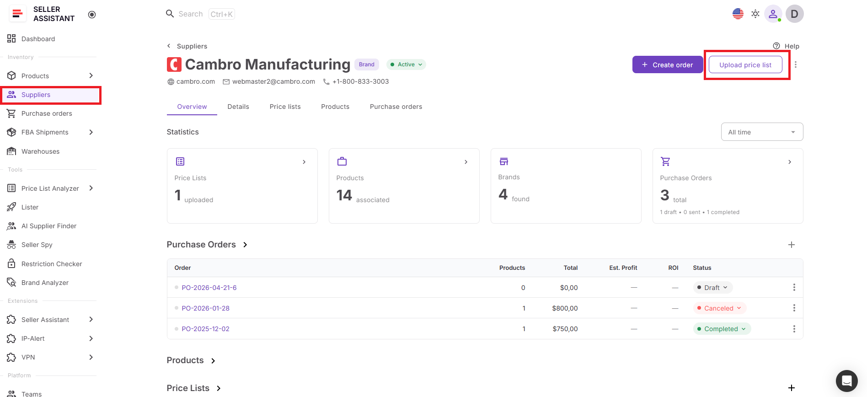The height and width of the screenshot is (397, 867).
Task: Change language via US flag icon
Action: [x=738, y=14]
